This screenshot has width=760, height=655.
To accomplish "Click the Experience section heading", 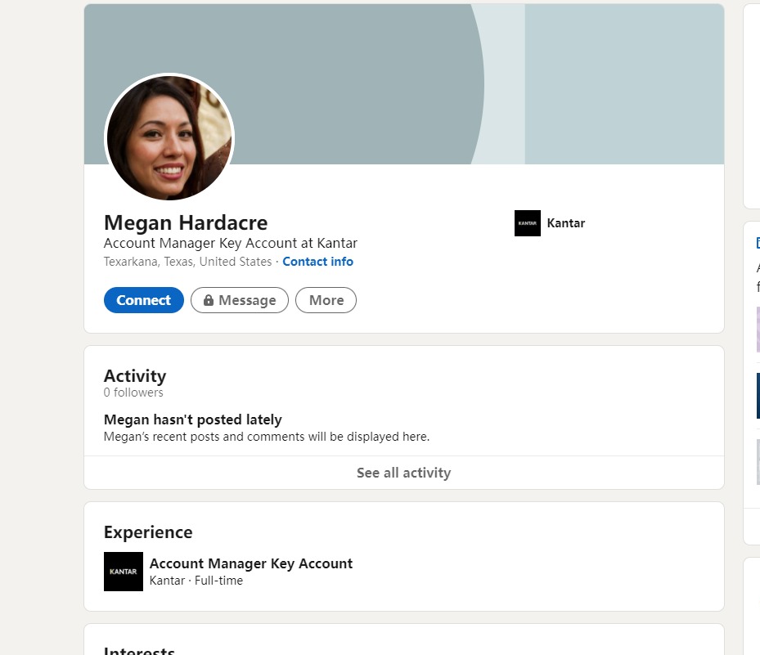I will pos(148,532).
